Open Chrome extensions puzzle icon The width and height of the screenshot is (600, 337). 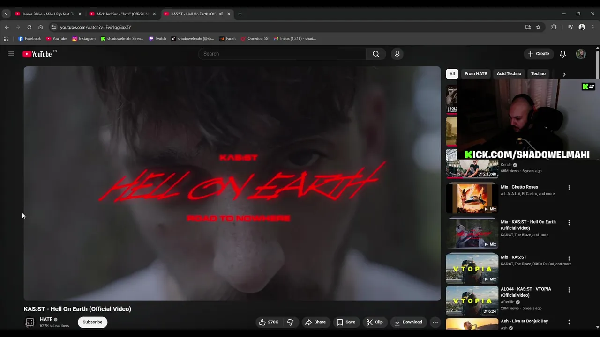coord(554,27)
